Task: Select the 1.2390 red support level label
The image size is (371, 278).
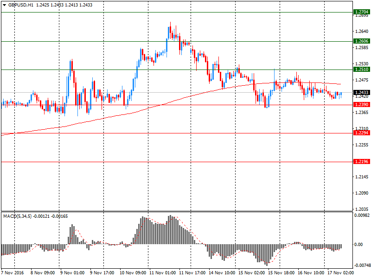Action: 362,105
